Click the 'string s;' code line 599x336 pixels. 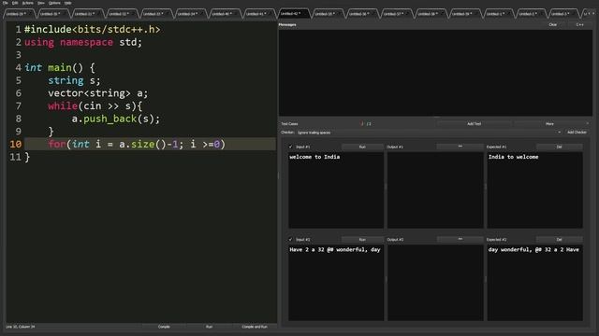point(74,80)
